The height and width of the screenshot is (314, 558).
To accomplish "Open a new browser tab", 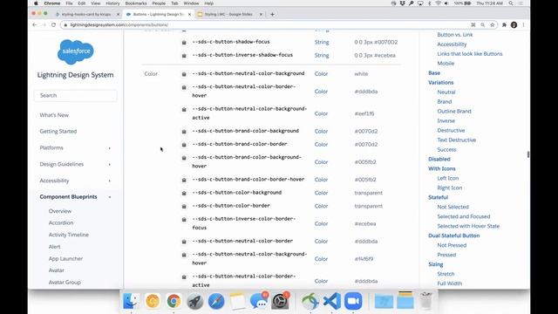I will (272, 14).
